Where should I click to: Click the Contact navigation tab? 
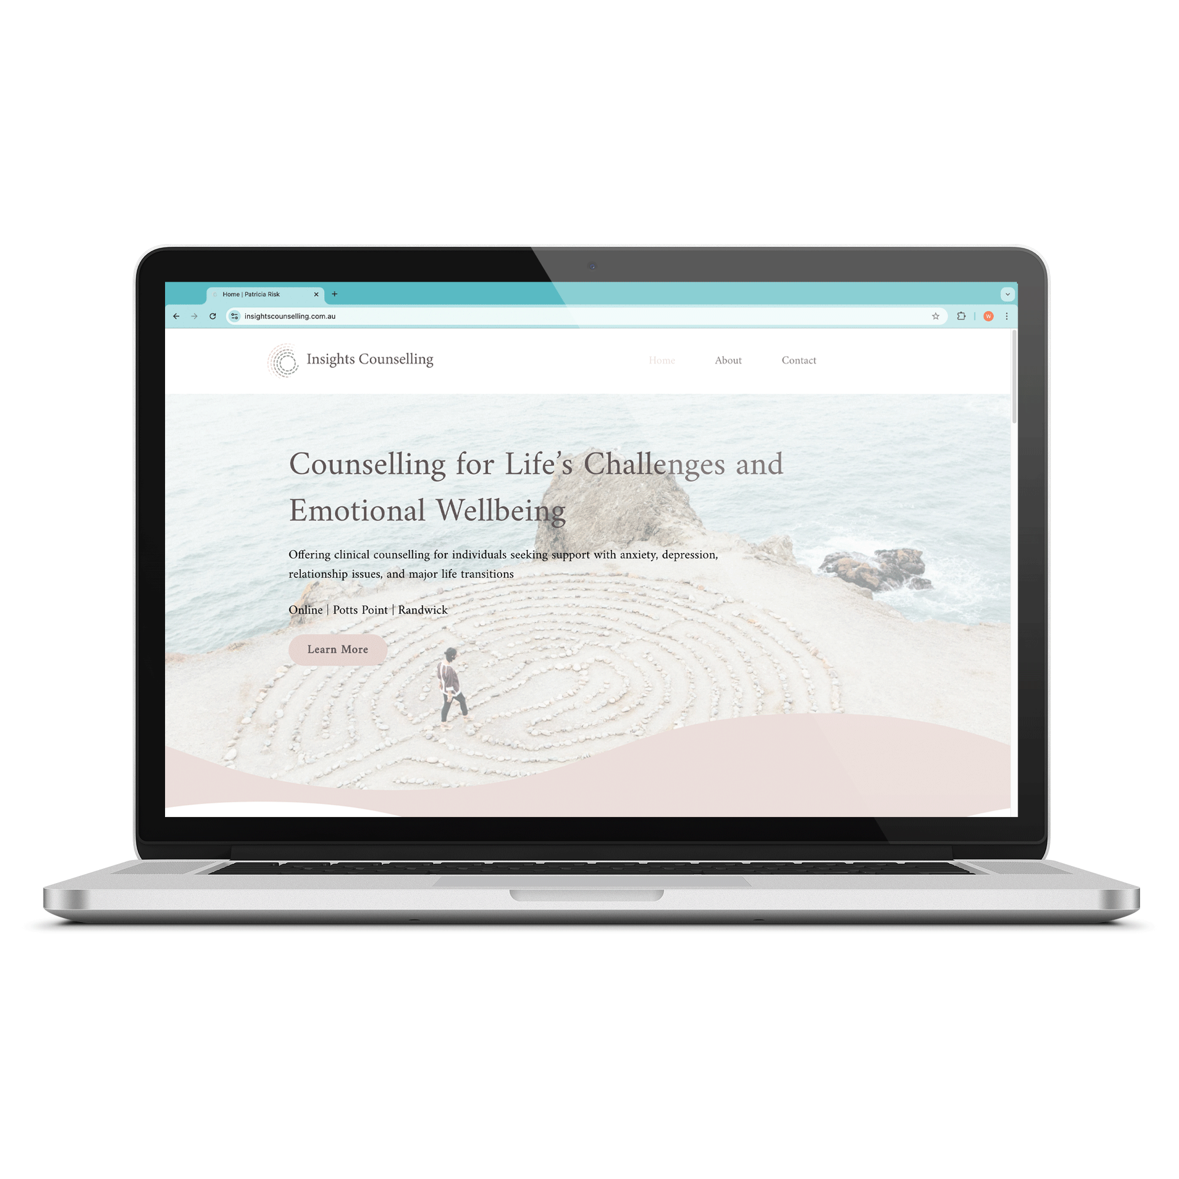tap(800, 360)
